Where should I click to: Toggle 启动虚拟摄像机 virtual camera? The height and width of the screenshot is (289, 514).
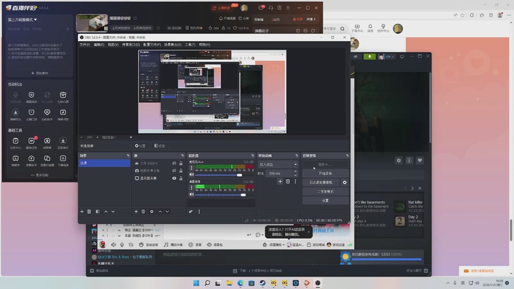click(322, 182)
